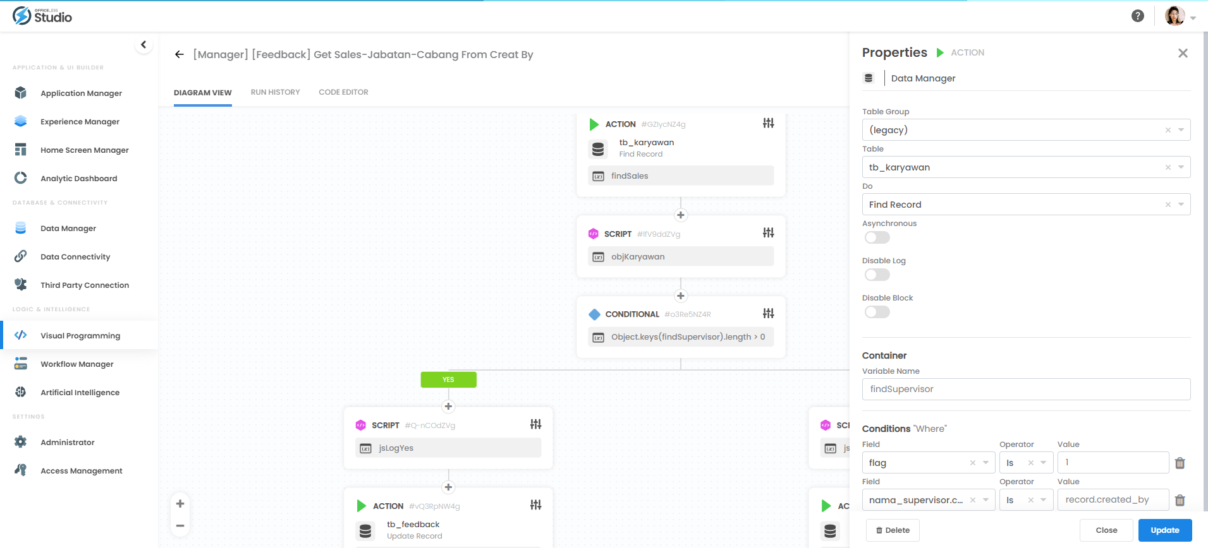
Task: Click the Update button
Action: tap(1165, 530)
